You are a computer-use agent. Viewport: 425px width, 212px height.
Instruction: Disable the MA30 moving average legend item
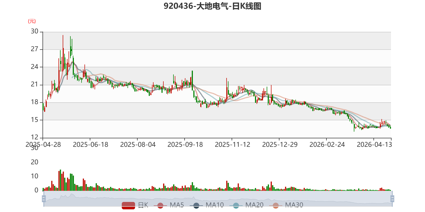286,205
